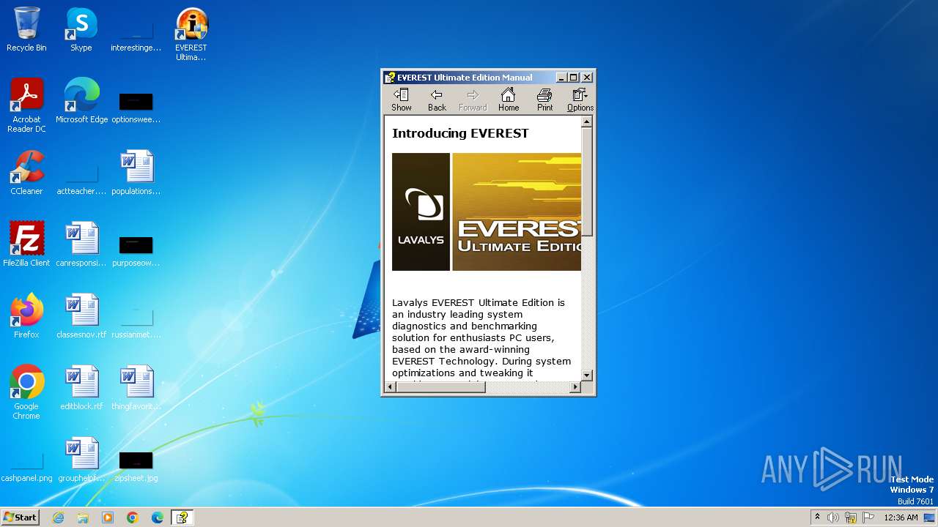Launch Internet Explorer from the taskbar
The height and width of the screenshot is (527, 938).
pos(58,517)
